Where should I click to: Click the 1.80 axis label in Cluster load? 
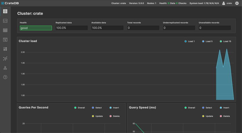click(x=23, y=96)
